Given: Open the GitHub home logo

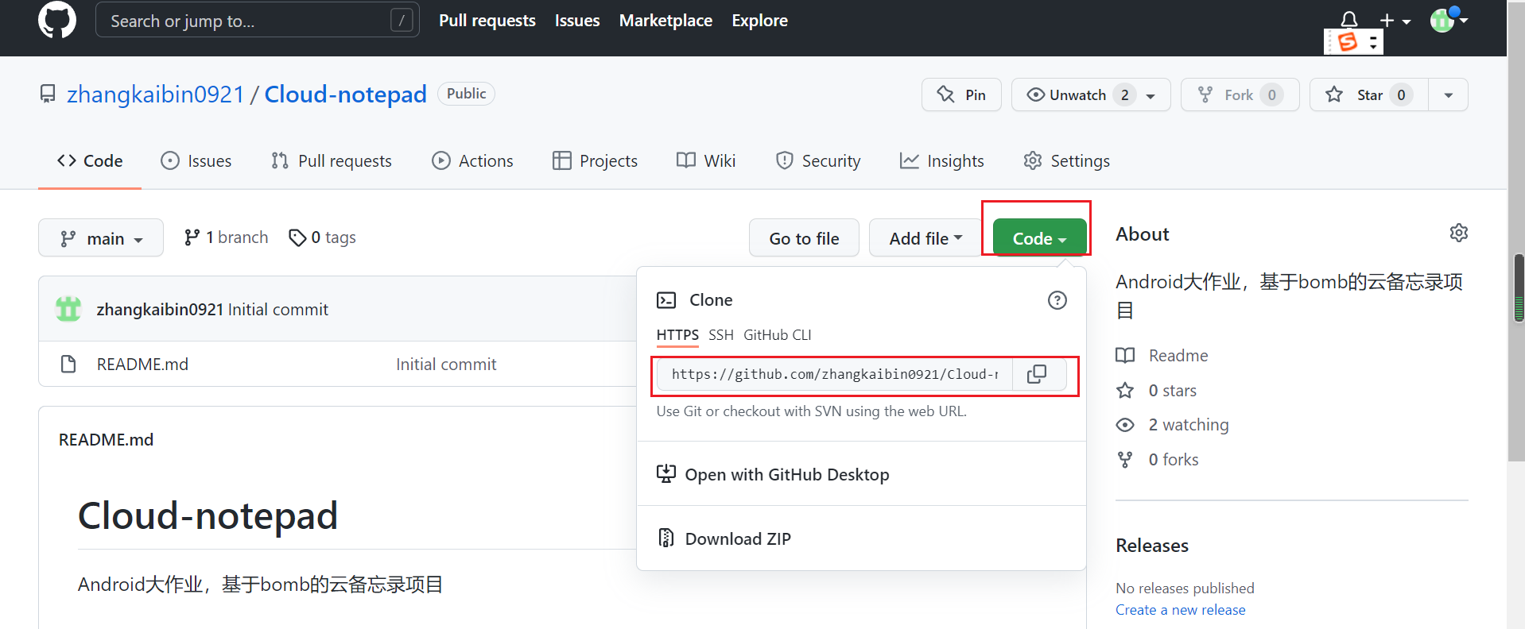Looking at the screenshot, I should (x=57, y=20).
